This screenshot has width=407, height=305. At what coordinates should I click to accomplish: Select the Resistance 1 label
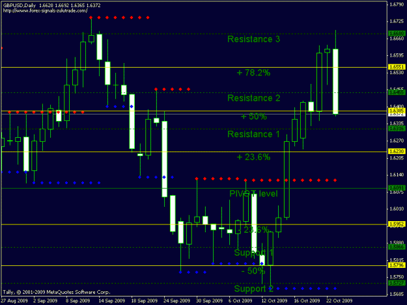tap(253, 134)
